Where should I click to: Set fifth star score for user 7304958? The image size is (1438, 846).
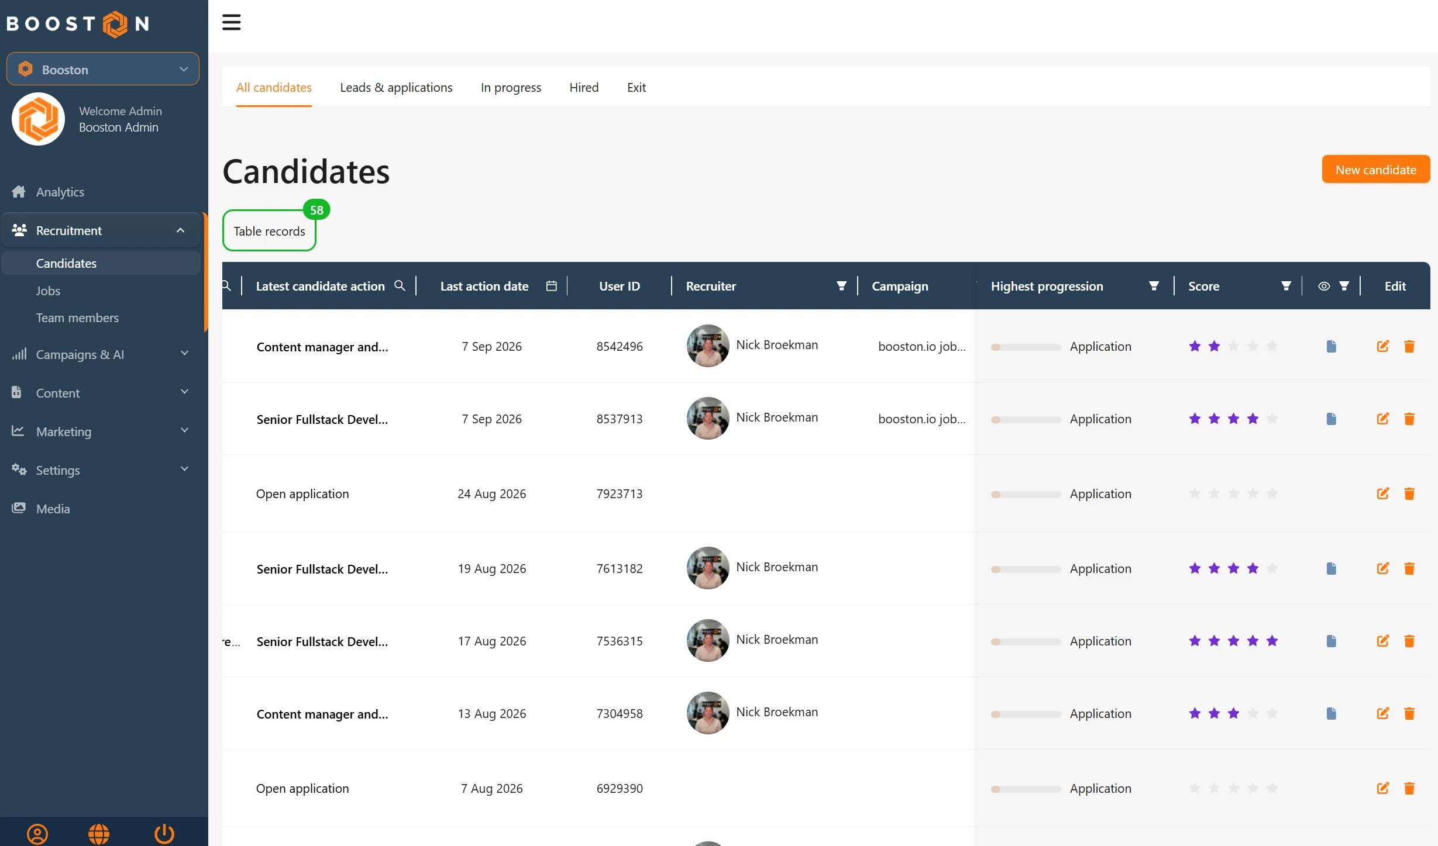(1272, 713)
